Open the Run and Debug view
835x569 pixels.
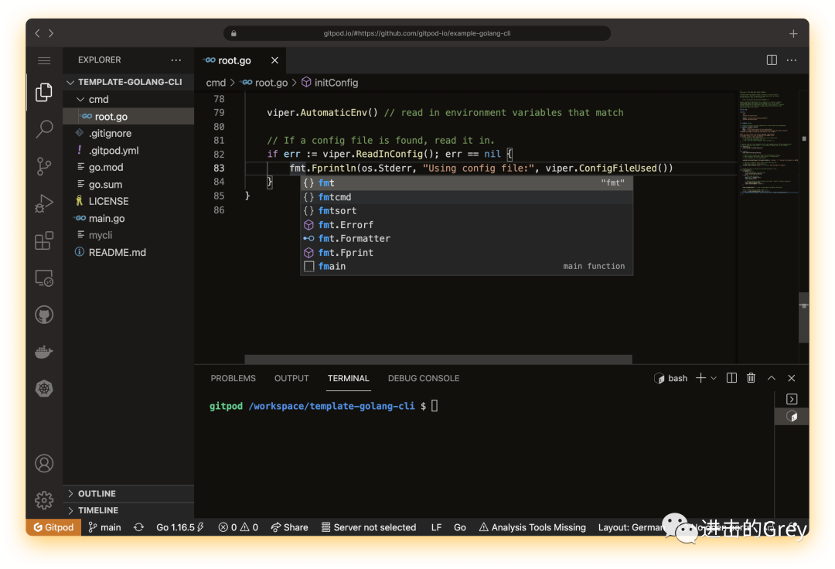click(44, 203)
